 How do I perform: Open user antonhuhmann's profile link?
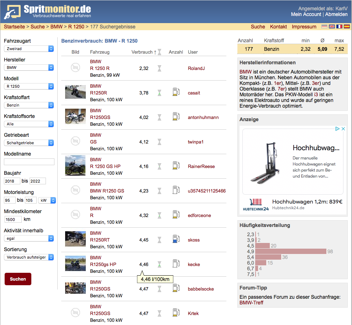203,117
